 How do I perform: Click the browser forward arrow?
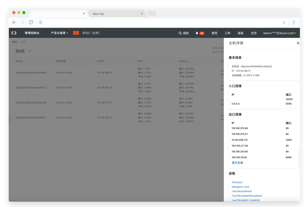[22, 22]
